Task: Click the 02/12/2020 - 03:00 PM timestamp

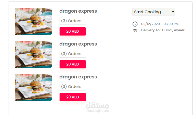Action: coord(160,24)
